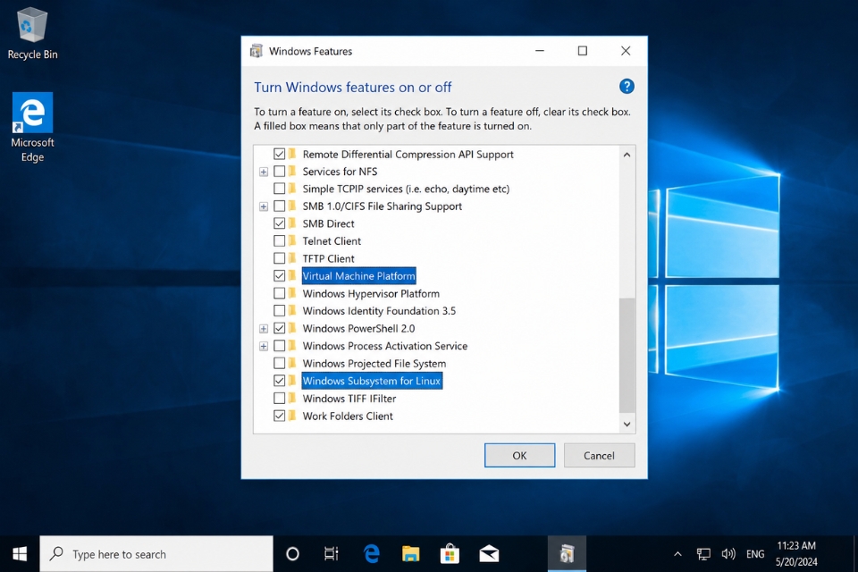Select the Windows Subsystem for Linux label

[372, 381]
